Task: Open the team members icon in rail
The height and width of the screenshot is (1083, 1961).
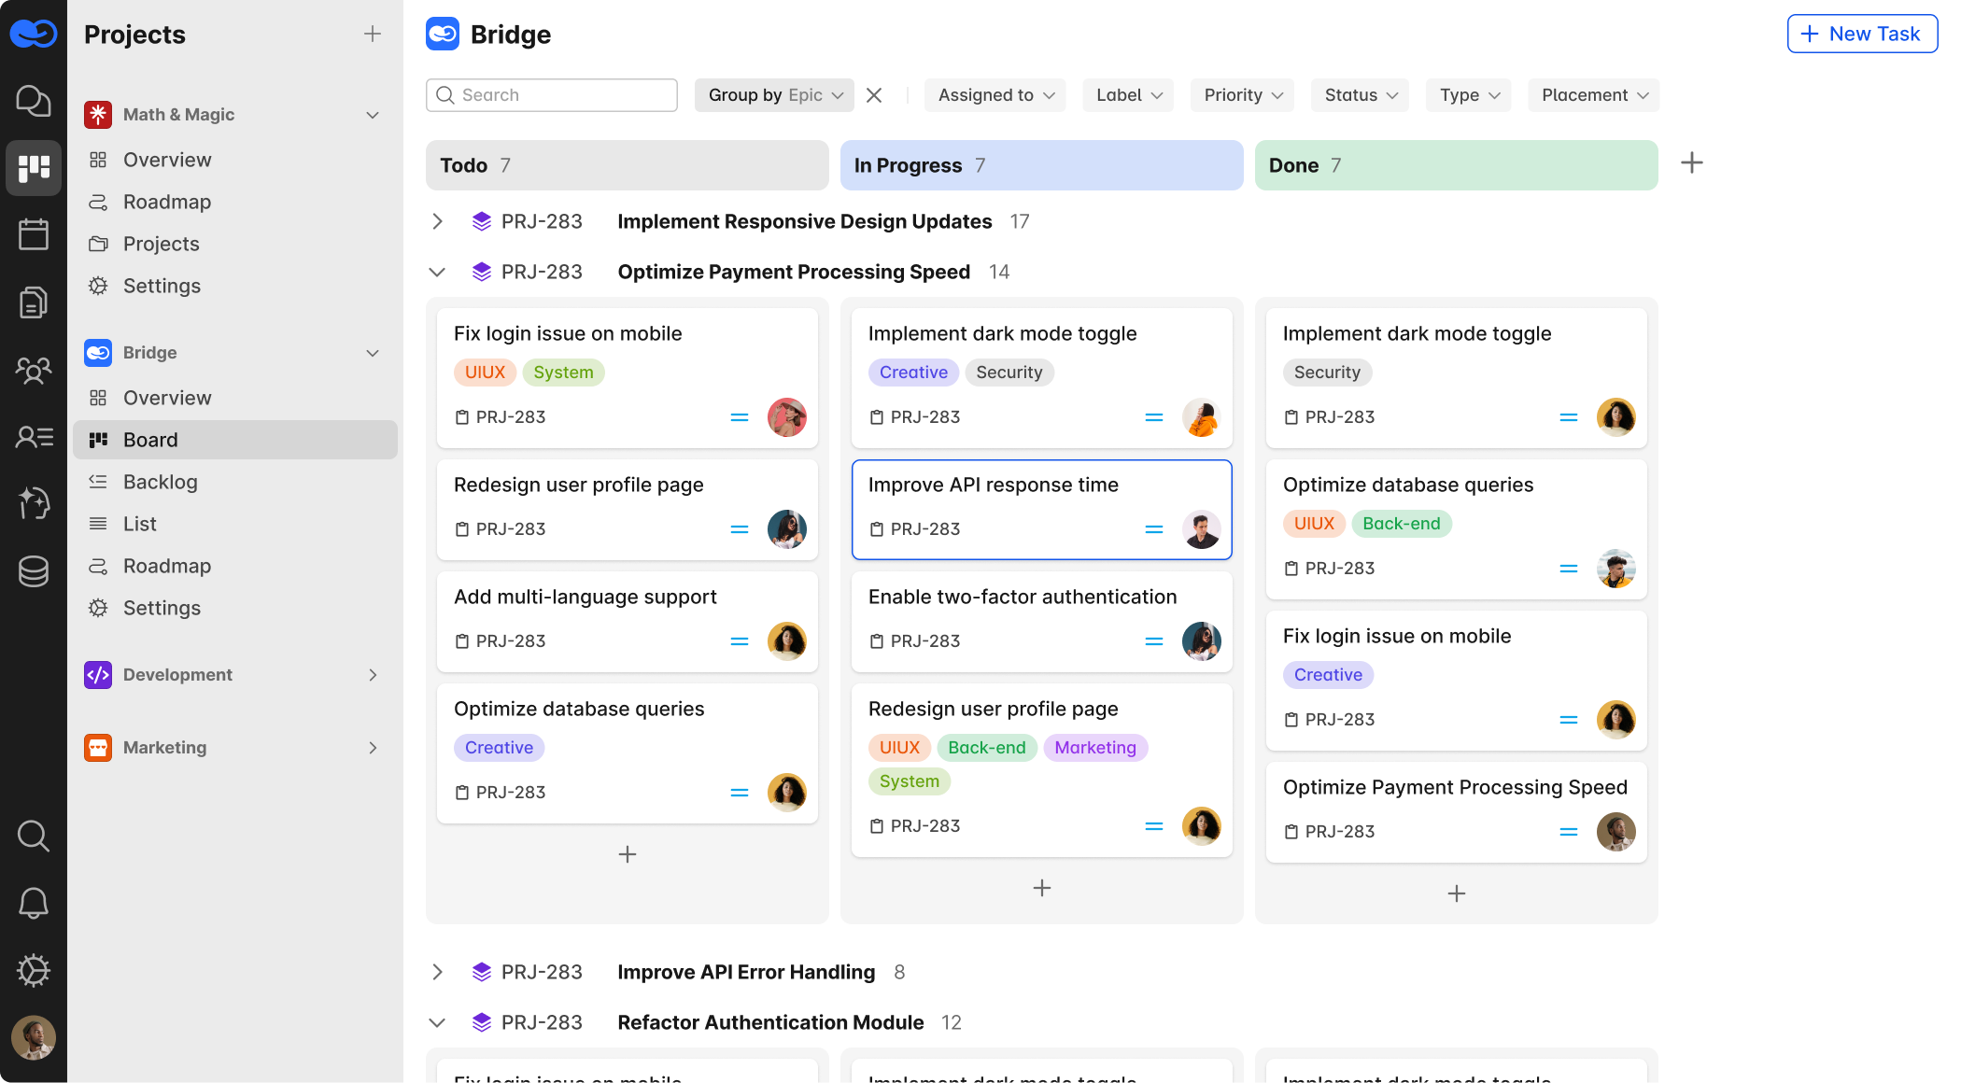Action: click(x=34, y=371)
